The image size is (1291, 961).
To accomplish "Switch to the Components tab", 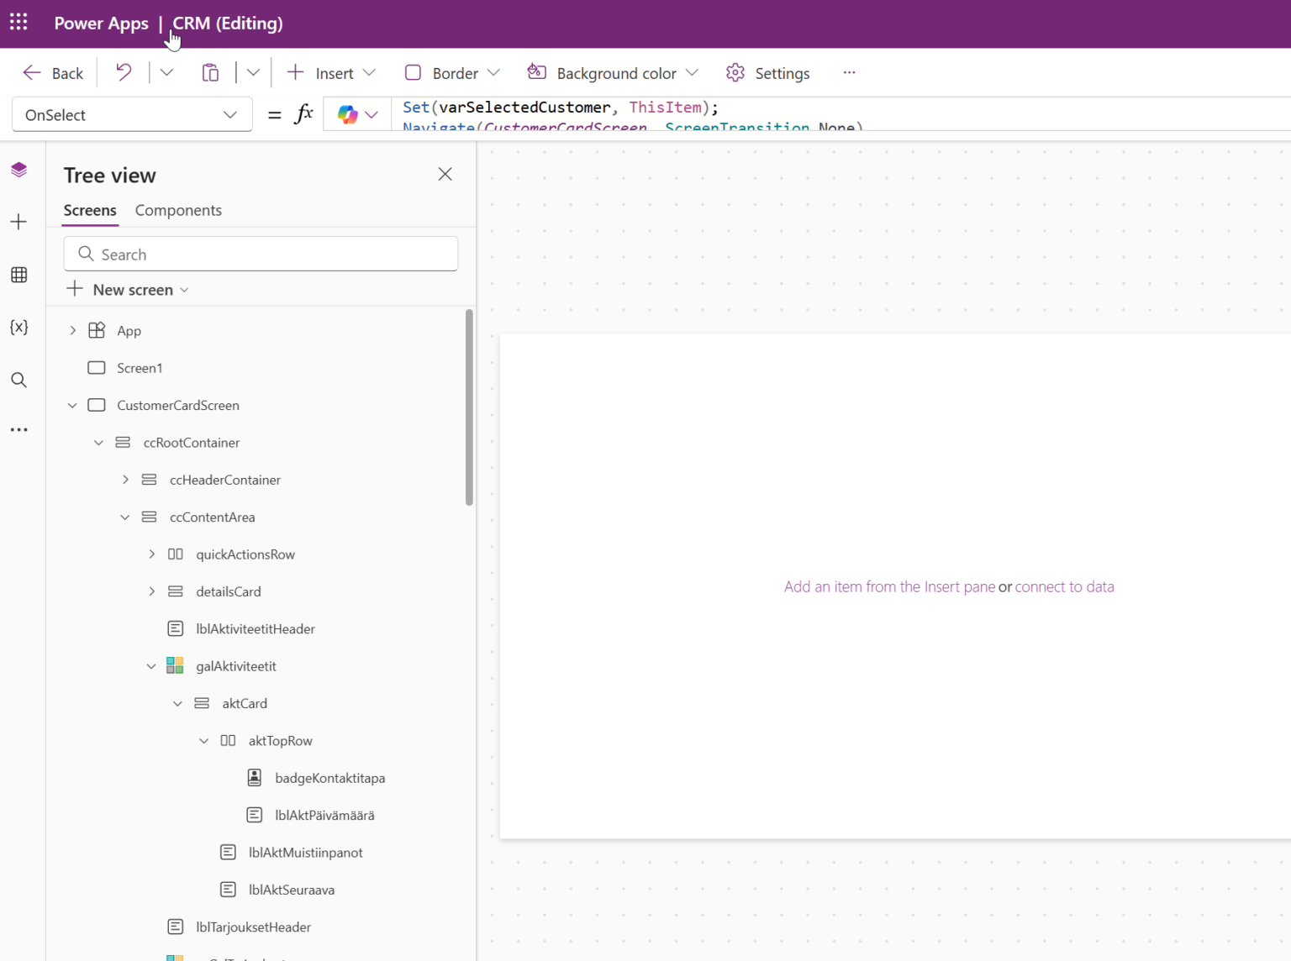I will [x=178, y=210].
